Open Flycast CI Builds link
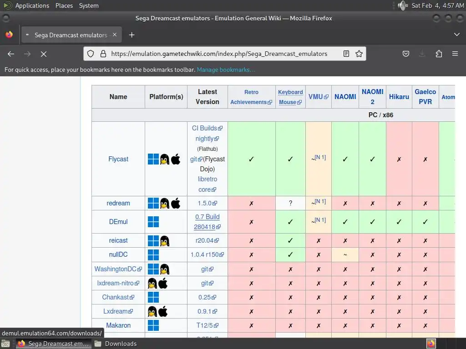The width and height of the screenshot is (466, 349). [207, 128]
